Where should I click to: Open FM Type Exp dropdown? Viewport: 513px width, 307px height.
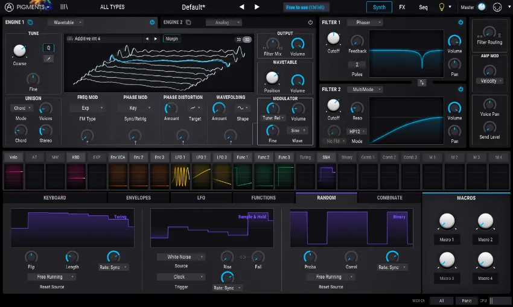(88, 108)
